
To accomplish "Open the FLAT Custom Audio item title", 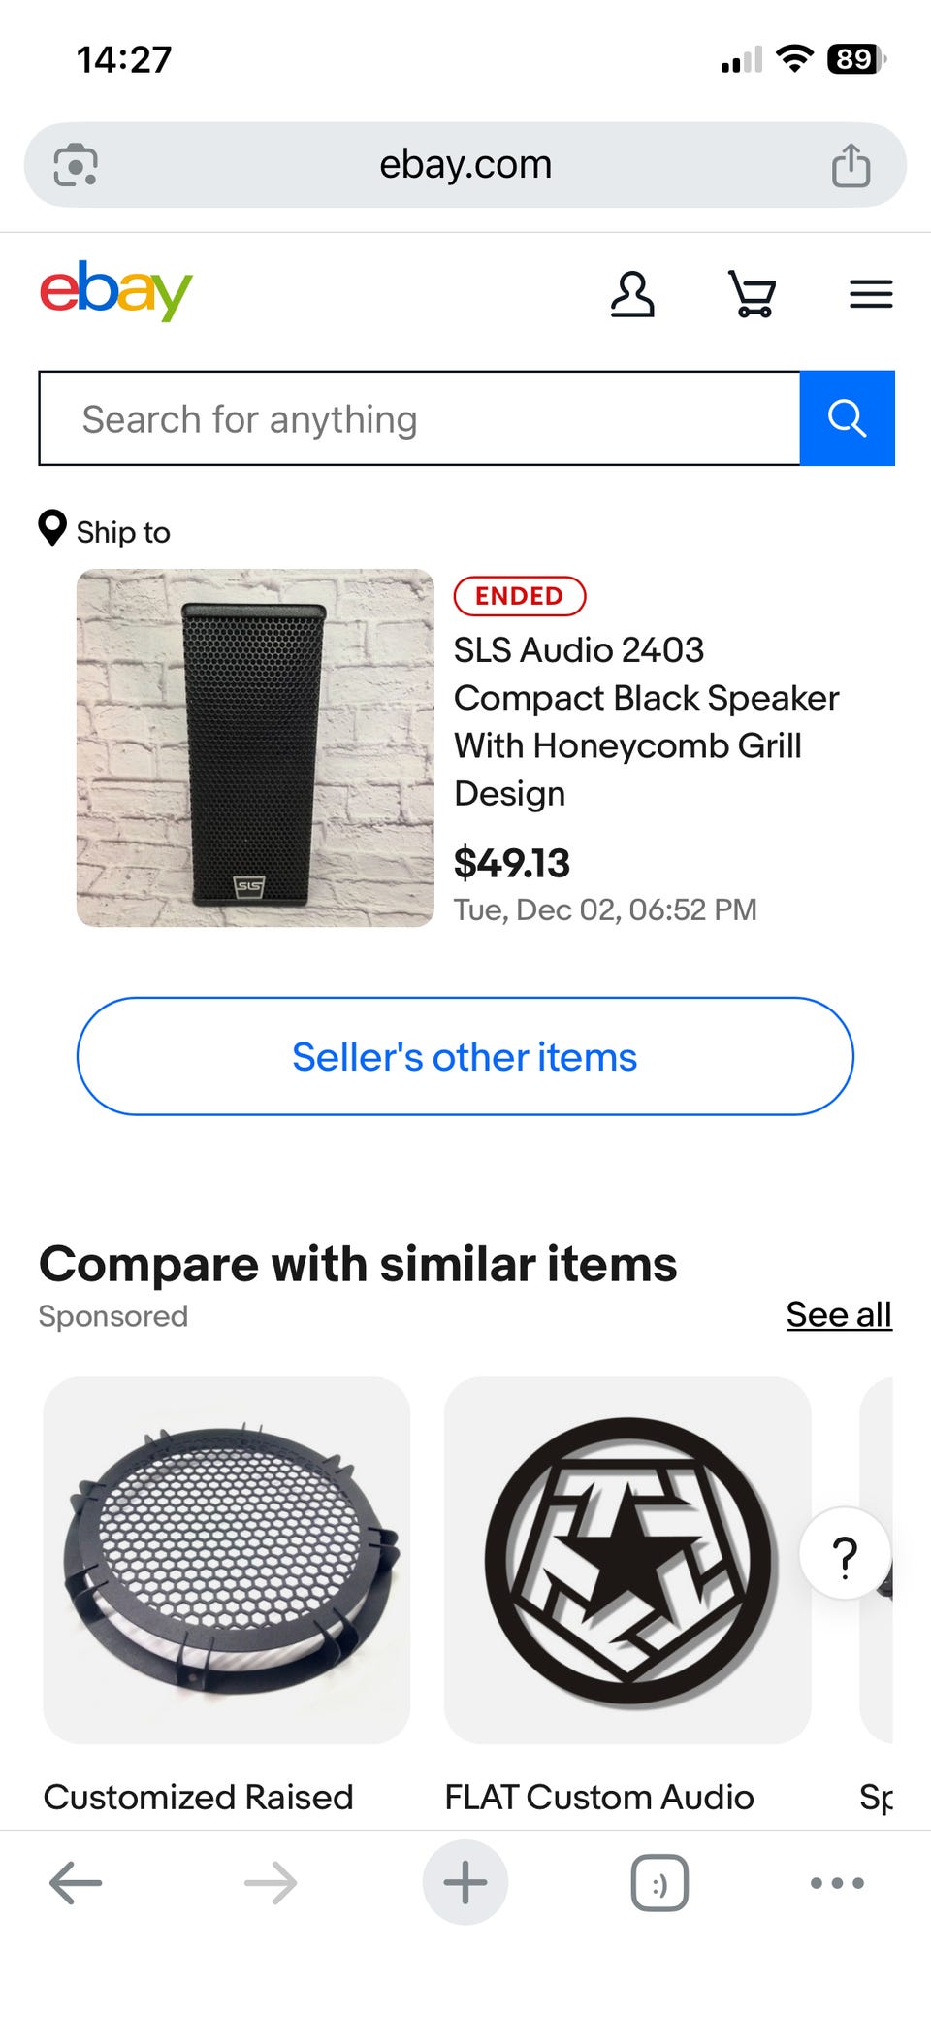I will point(599,1797).
